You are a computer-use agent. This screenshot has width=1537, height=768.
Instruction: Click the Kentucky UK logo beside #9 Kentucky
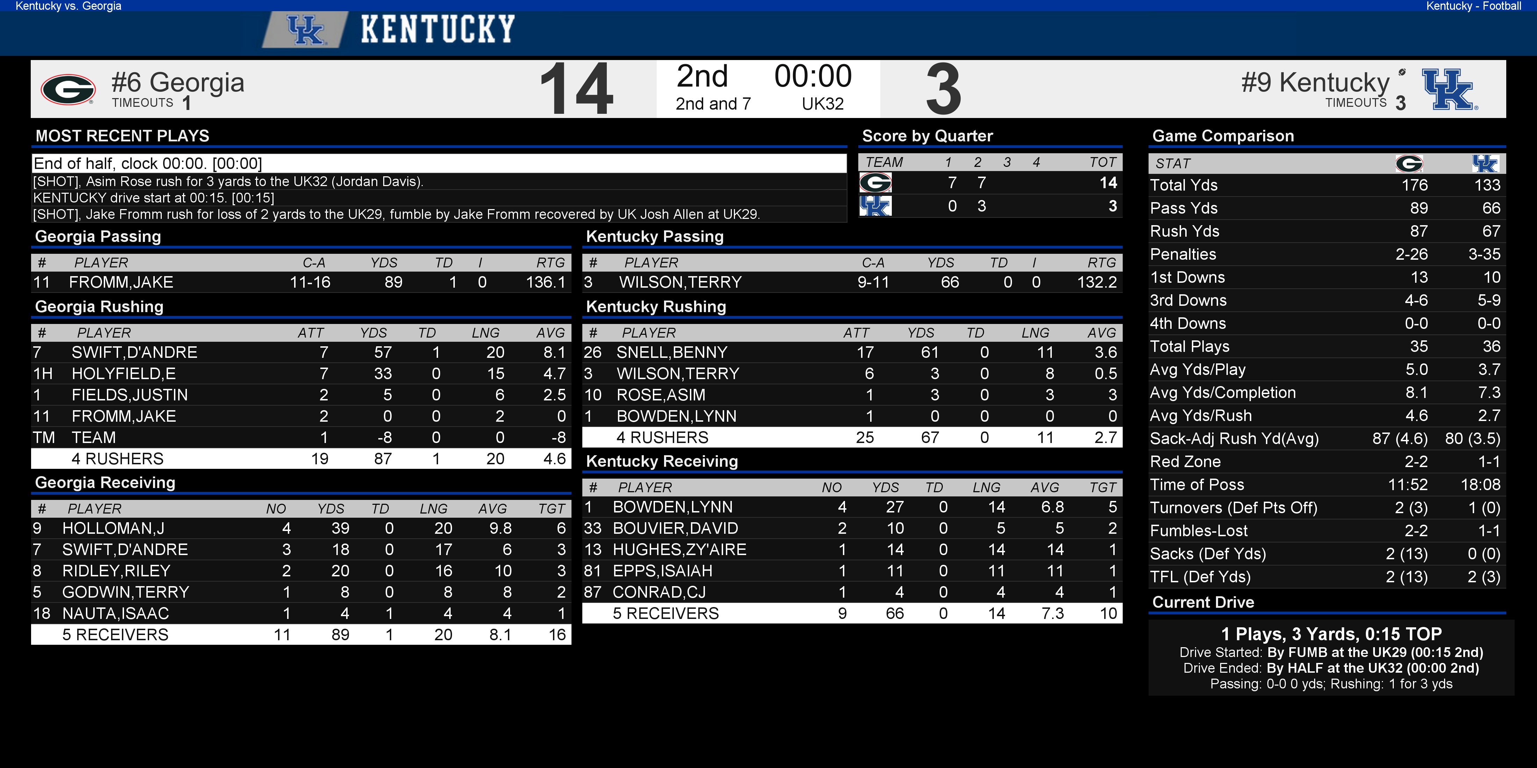(x=1449, y=89)
